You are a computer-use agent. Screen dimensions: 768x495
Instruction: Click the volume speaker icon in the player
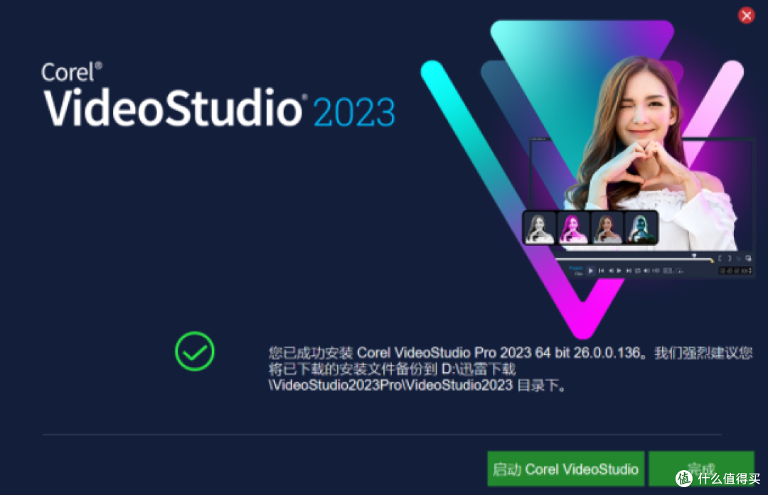coord(646,271)
